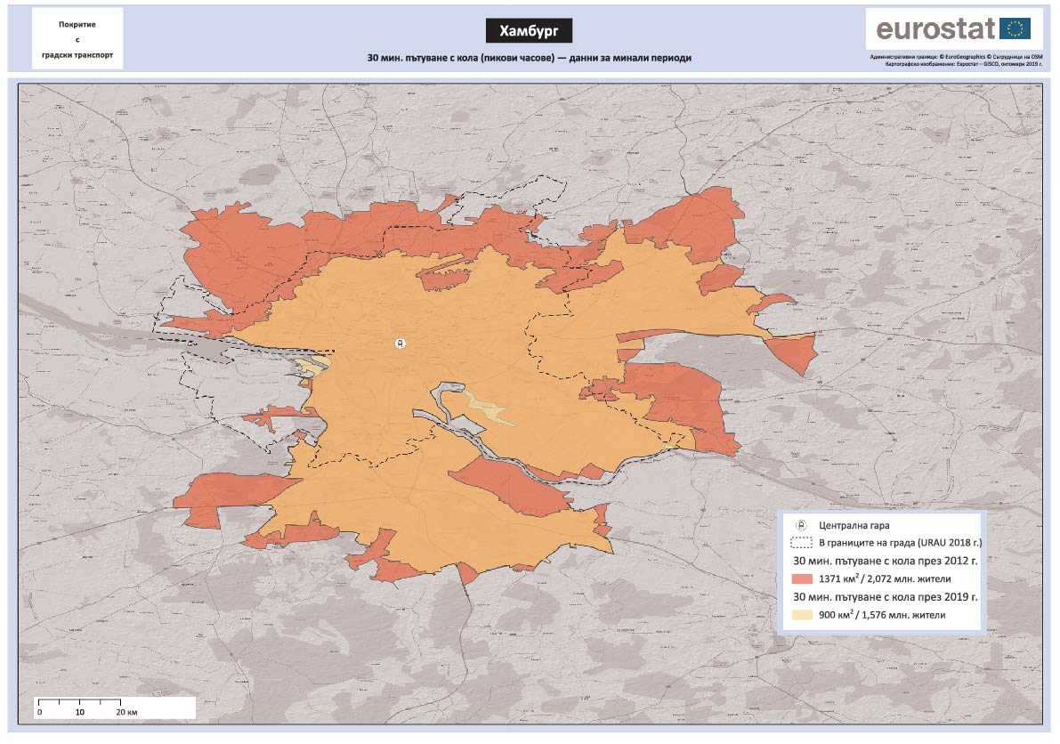
Task: Select the central station symbol in the legend
Action: pos(800,525)
